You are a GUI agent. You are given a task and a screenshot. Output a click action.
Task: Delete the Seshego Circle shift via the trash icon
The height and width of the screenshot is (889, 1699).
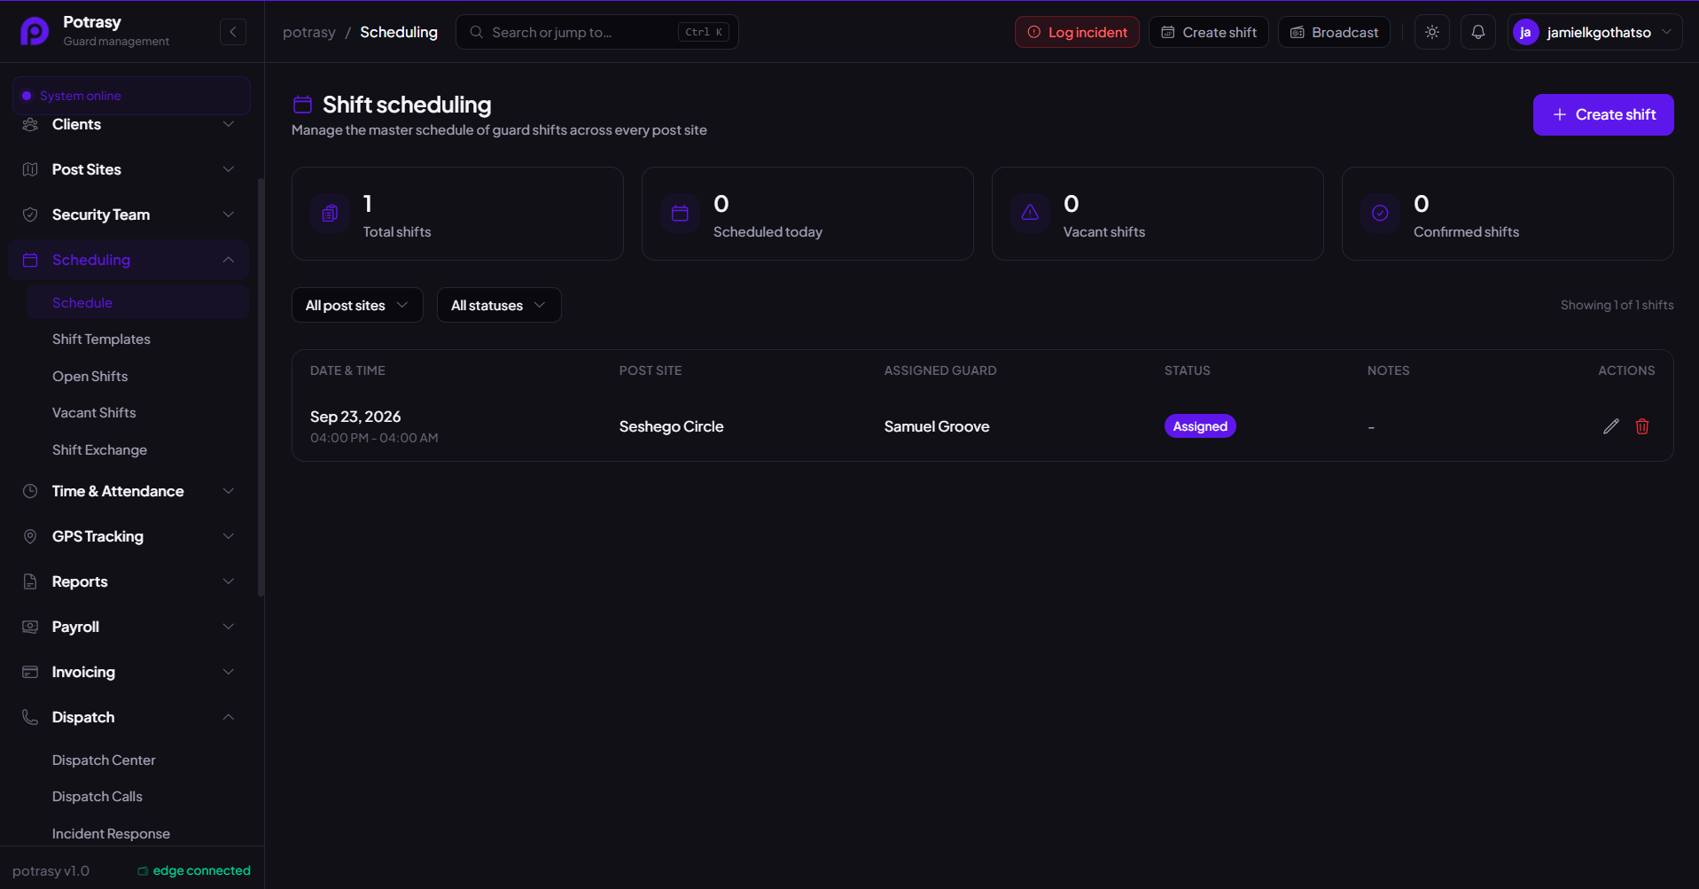coord(1642,426)
